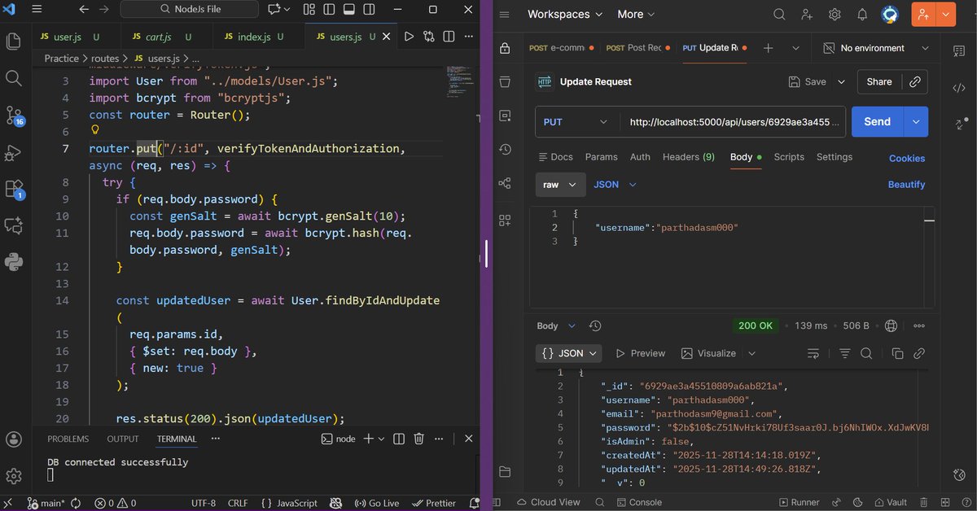Open the Extensions view in VS Code
977x511 pixels.
14,190
